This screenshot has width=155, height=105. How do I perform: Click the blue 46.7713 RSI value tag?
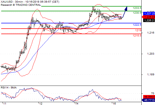(148, 100)
